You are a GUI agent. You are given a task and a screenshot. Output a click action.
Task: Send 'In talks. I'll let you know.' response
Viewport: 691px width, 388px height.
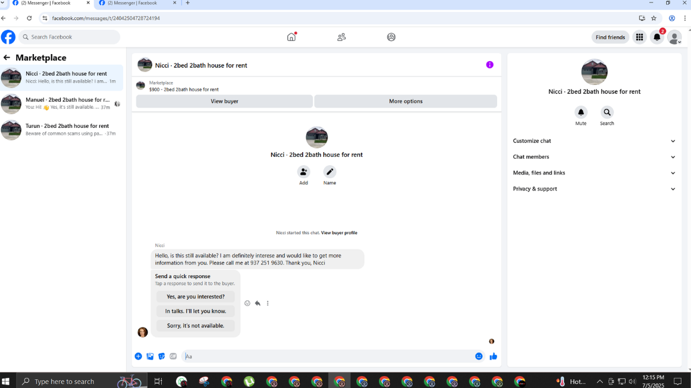[196, 311]
